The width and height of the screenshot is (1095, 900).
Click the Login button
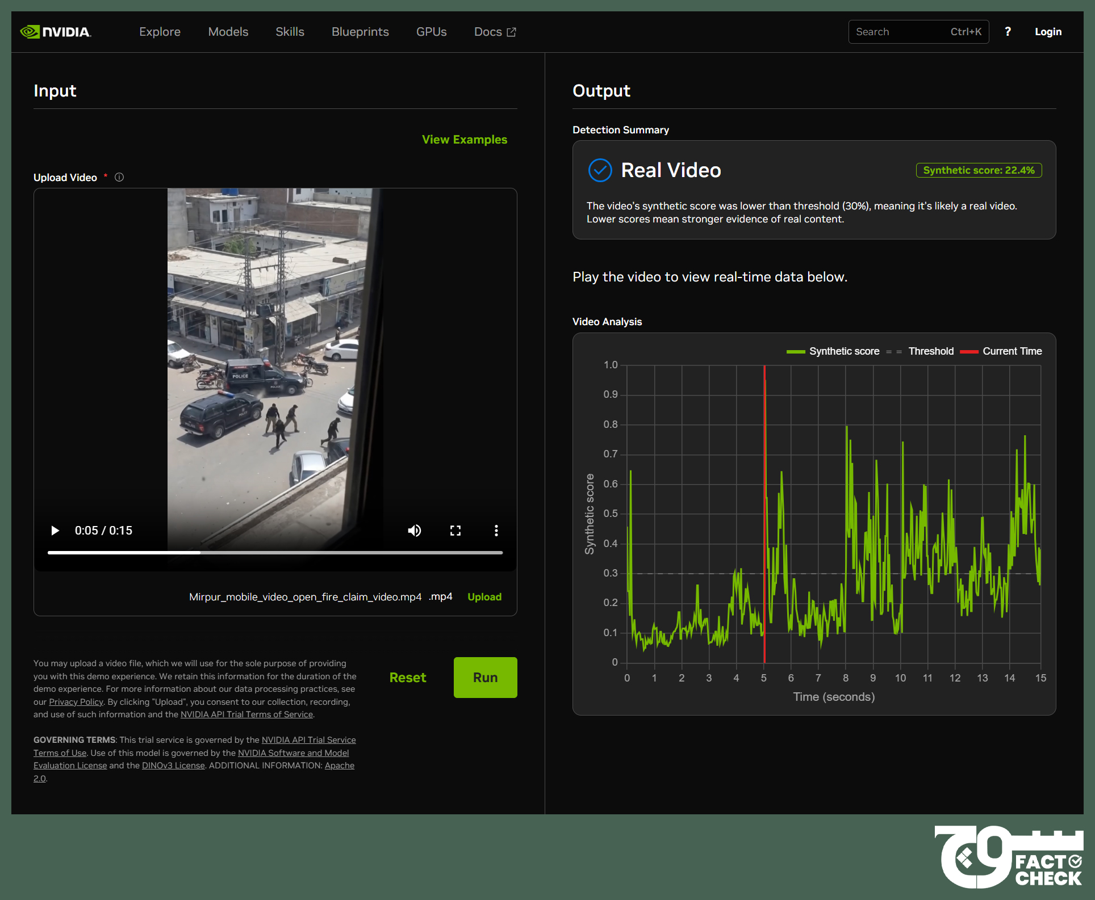[x=1048, y=32]
